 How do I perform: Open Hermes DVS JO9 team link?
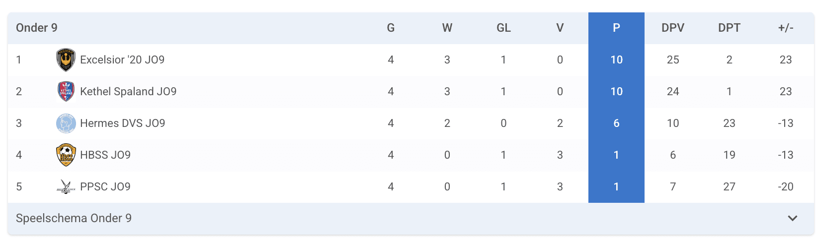point(123,123)
